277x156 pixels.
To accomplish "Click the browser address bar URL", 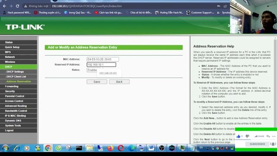I will click(87, 6).
